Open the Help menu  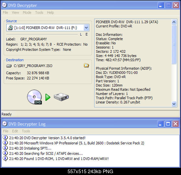(50, 13)
